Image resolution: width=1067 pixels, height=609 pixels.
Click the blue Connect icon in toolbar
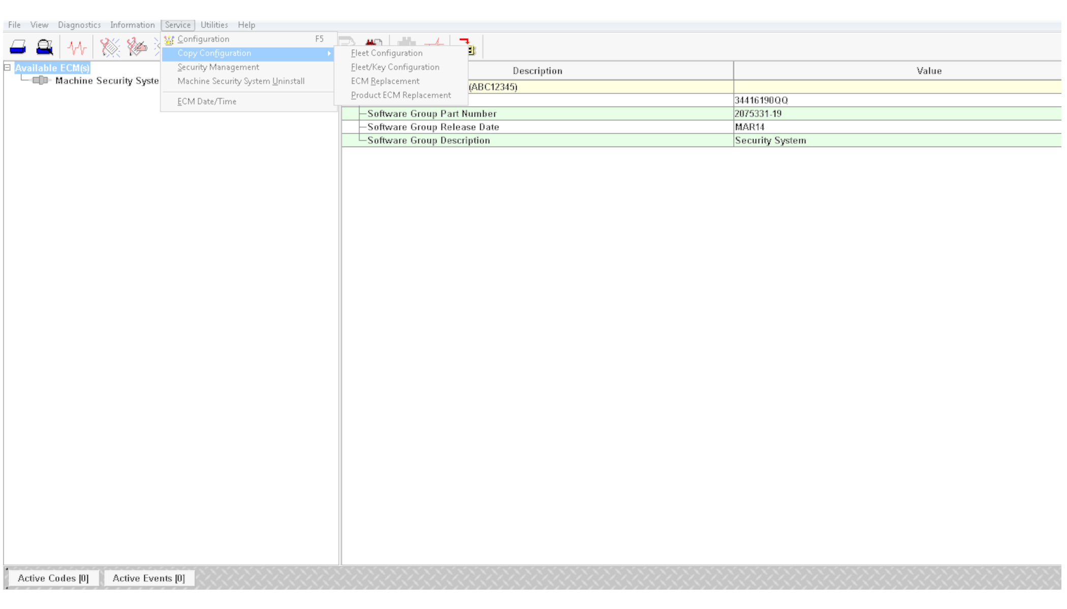pyautogui.click(x=18, y=48)
